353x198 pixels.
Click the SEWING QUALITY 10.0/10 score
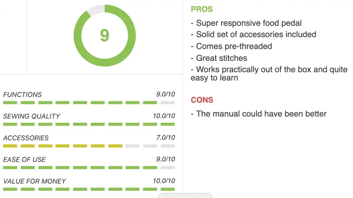tap(164, 116)
